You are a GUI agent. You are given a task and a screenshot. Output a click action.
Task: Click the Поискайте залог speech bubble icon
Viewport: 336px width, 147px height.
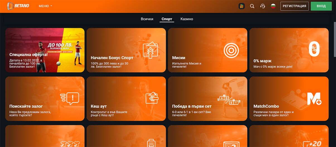[x=70, y=98]
